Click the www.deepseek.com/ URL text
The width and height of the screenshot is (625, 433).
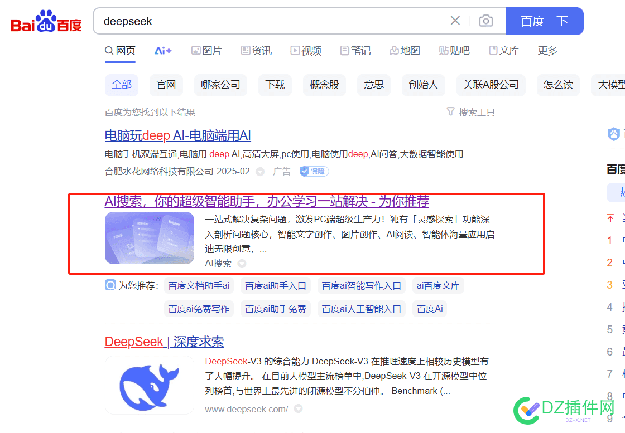pyautogui.click(x=246, y=409)
